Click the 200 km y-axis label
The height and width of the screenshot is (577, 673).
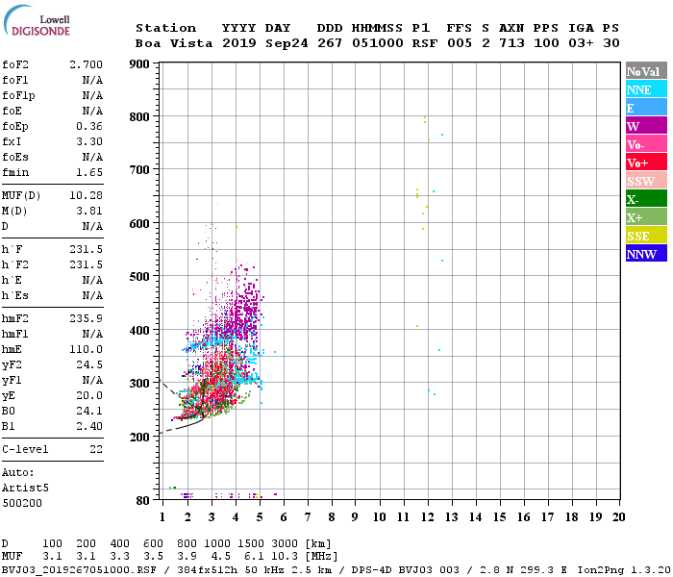coord(139,437)
